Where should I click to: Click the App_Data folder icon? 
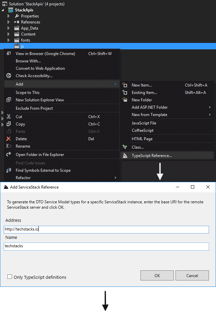17,28
